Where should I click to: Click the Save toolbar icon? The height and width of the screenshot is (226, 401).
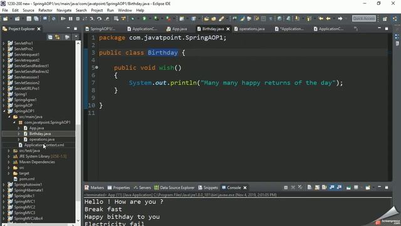[29, 18]
